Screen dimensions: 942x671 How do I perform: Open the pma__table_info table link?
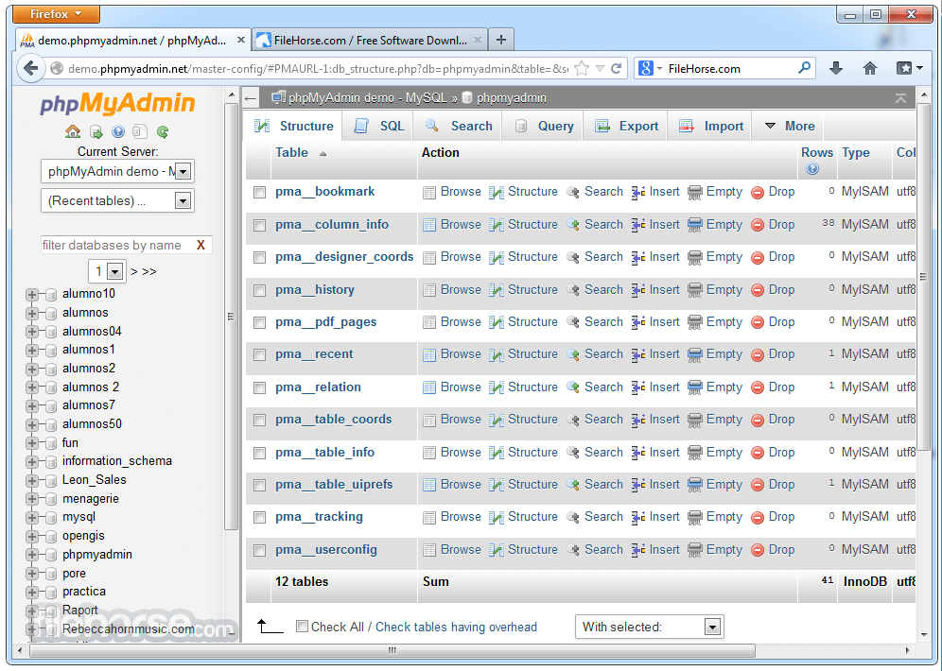pyautogui.click(x=324, y=452)
